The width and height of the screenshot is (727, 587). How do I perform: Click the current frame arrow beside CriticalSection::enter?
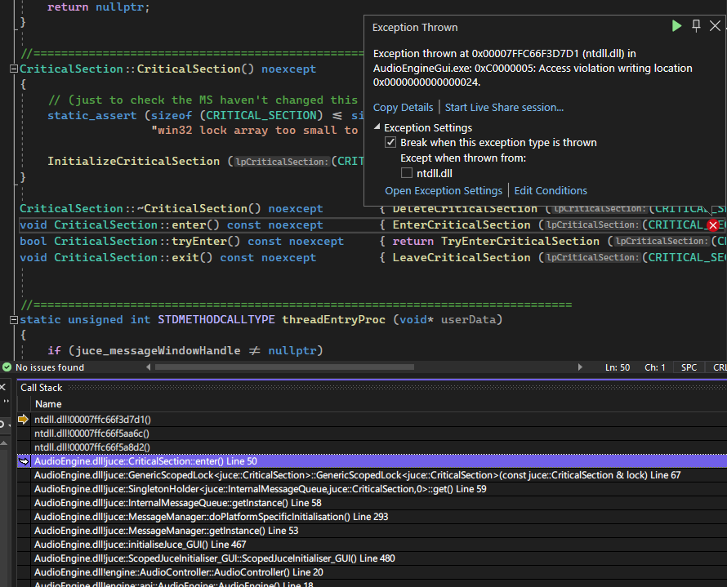(x=24, y=461)
